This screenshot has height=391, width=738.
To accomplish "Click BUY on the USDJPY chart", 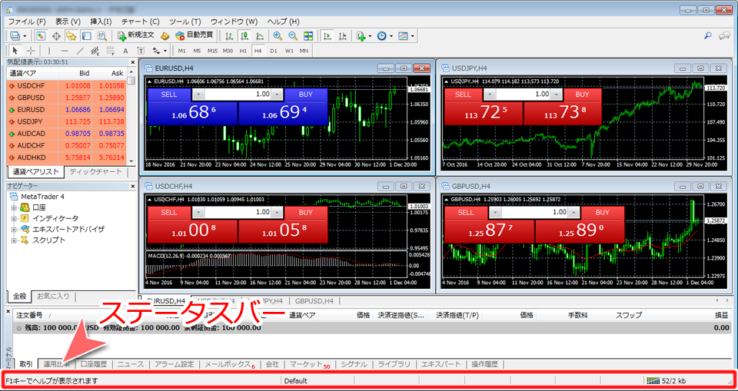I will tap(582, 94).
